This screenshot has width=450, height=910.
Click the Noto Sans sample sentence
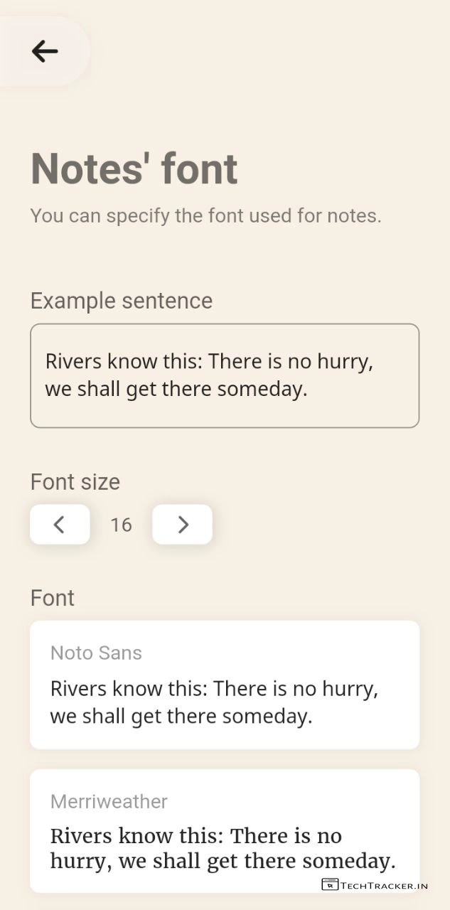pyautogui.click(x=214, y=702)
